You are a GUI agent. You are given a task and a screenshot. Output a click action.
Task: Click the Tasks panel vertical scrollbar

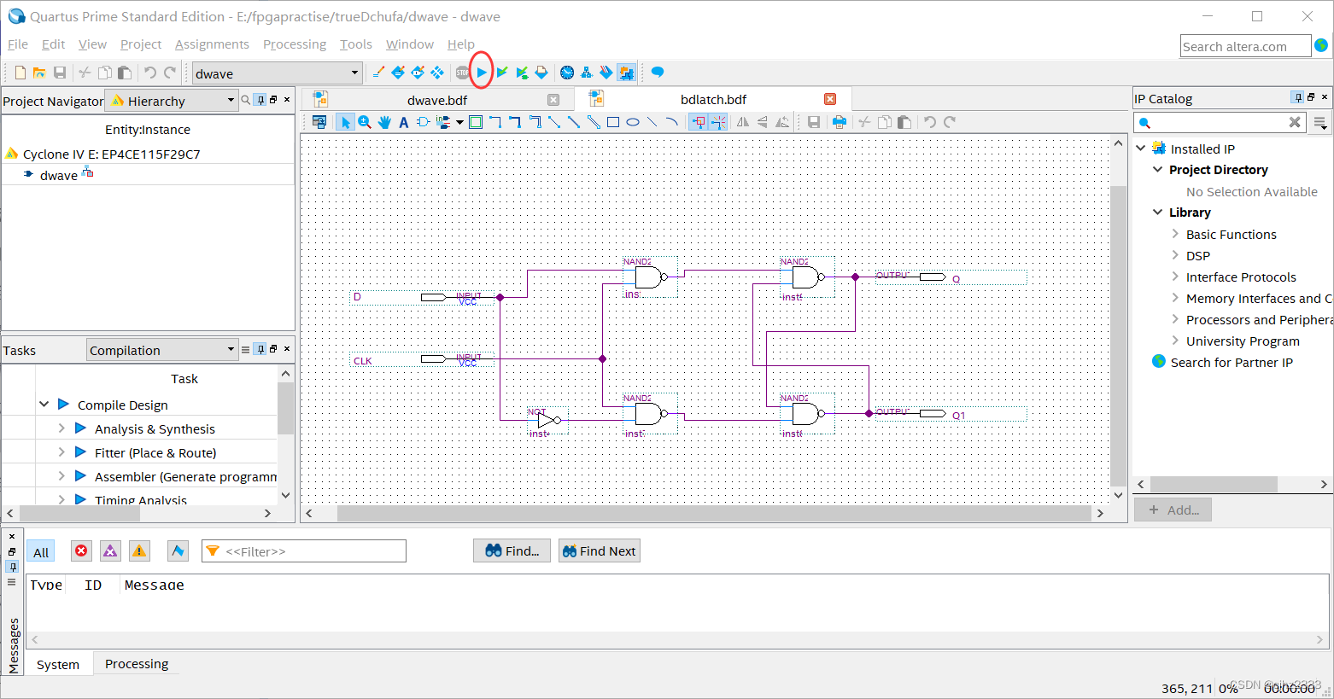pyautogui.click(x=285, y=408)
